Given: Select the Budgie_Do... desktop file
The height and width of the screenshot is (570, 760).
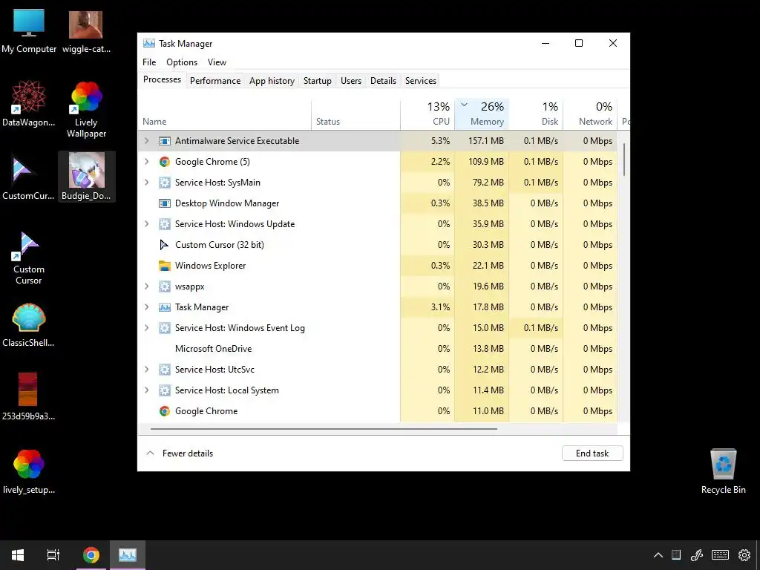Looking at the screenshot, I should tap(86, 177).
